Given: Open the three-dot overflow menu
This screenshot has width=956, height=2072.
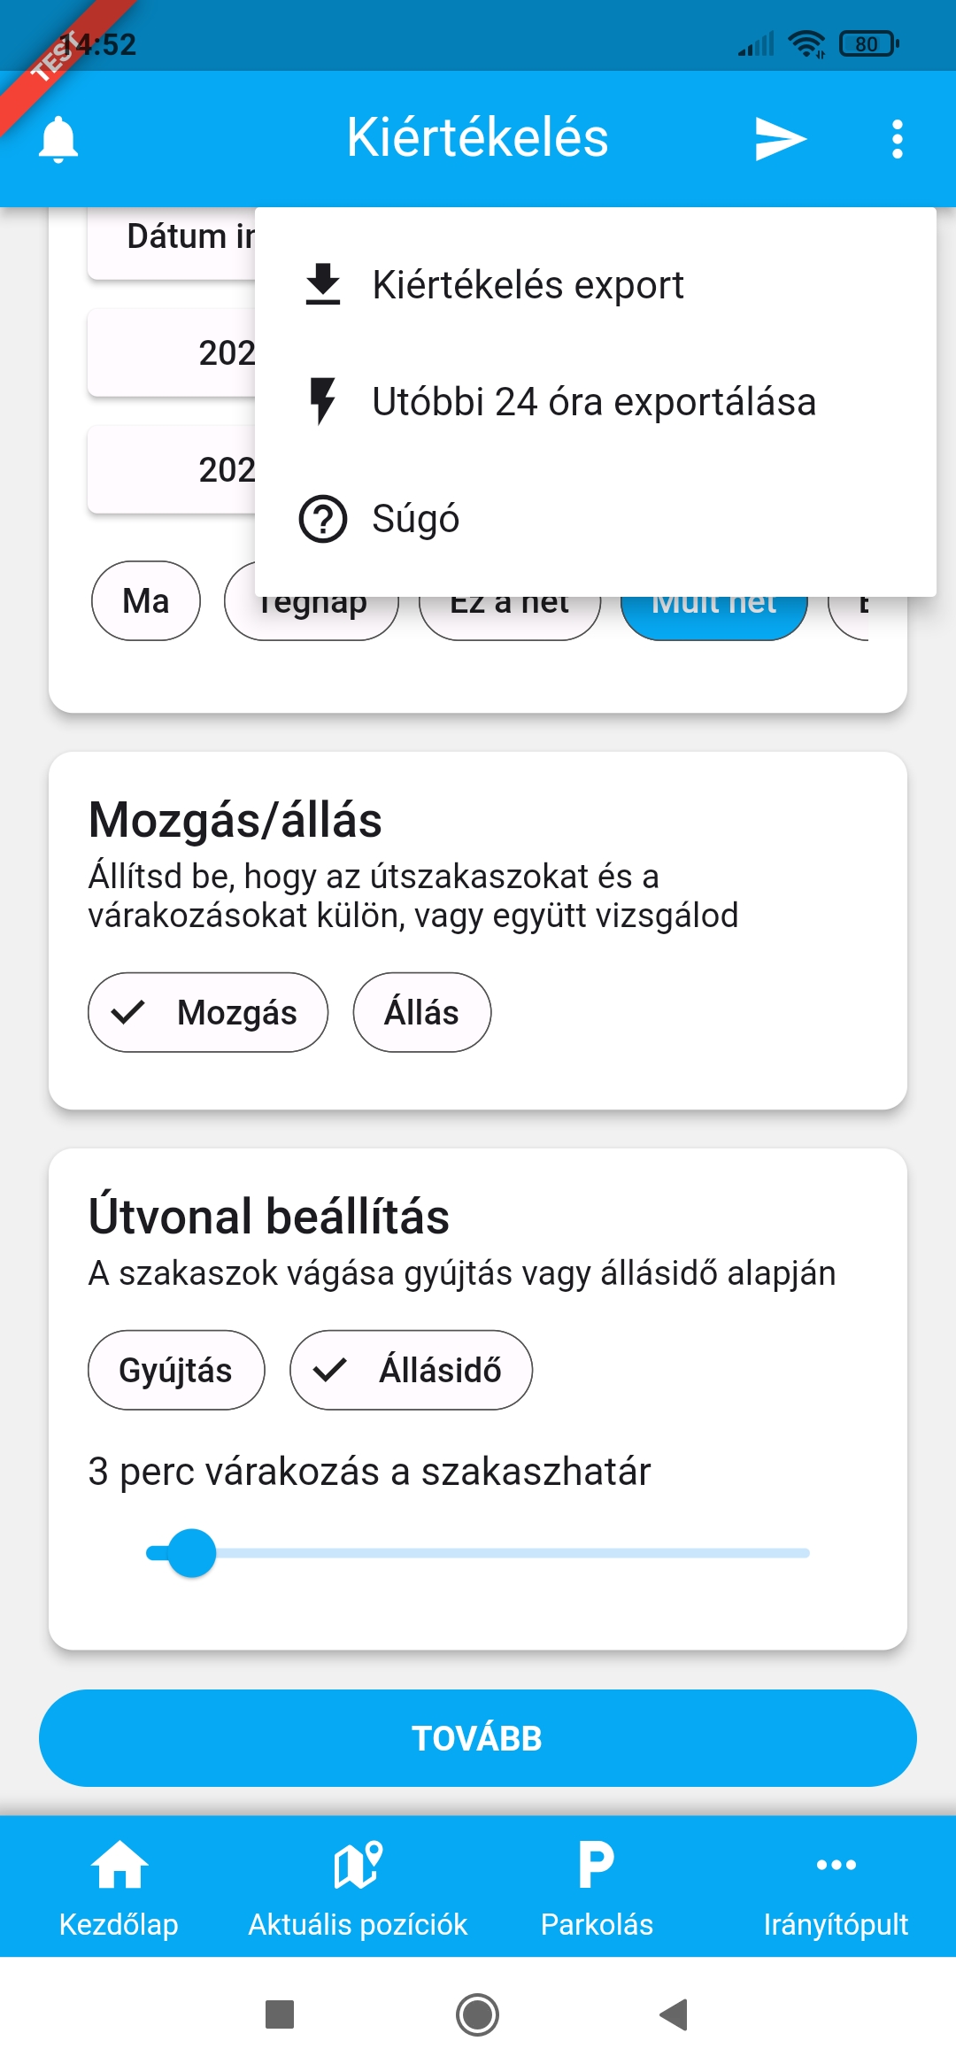Looking at the screenshot, I should 897,139.
